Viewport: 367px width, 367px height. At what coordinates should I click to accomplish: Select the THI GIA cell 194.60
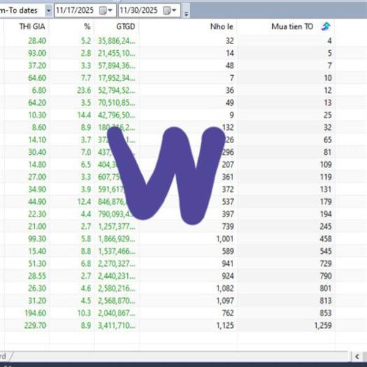(x=35, y=313)
